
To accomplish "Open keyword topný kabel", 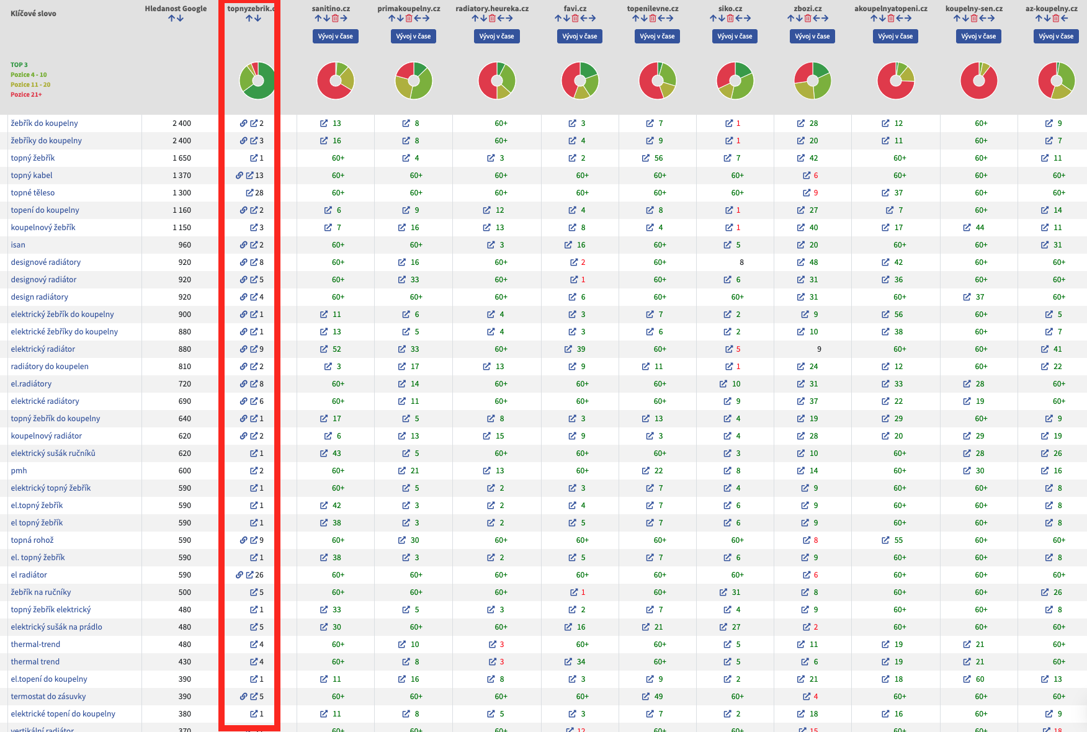I will pyautogui.click(x=32, y=176).
